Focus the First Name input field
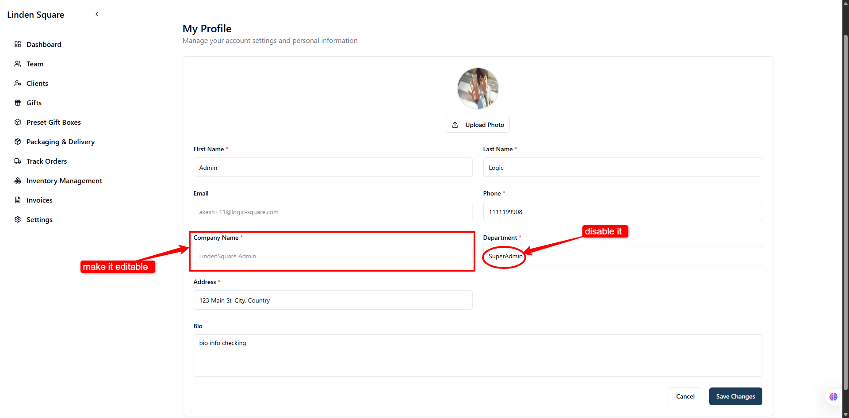 pyautogui.click(x=333, y=168)
